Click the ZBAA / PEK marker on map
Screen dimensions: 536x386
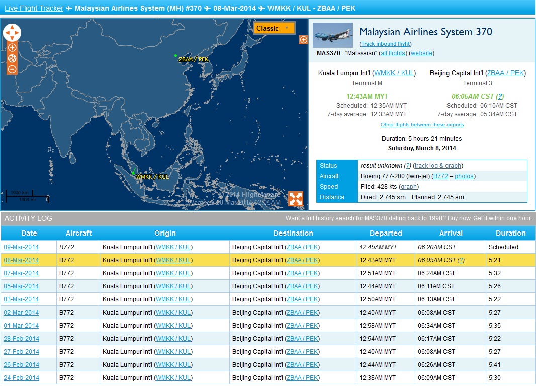(x=175, y=55)
